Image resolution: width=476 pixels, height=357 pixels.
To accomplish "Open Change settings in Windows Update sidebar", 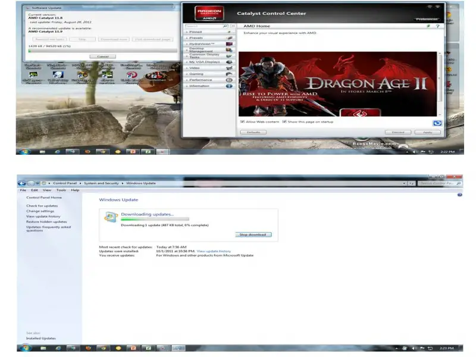I will (40, 211).
